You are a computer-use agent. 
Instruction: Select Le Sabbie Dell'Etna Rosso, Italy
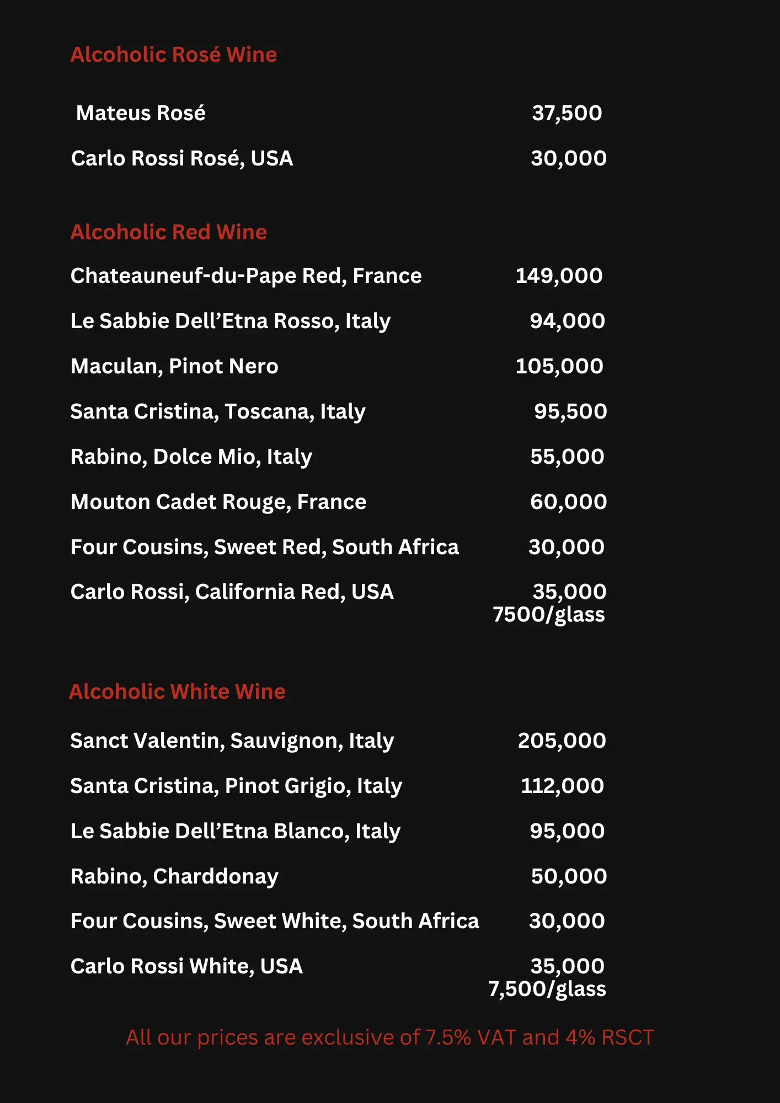tap(231, 322)
